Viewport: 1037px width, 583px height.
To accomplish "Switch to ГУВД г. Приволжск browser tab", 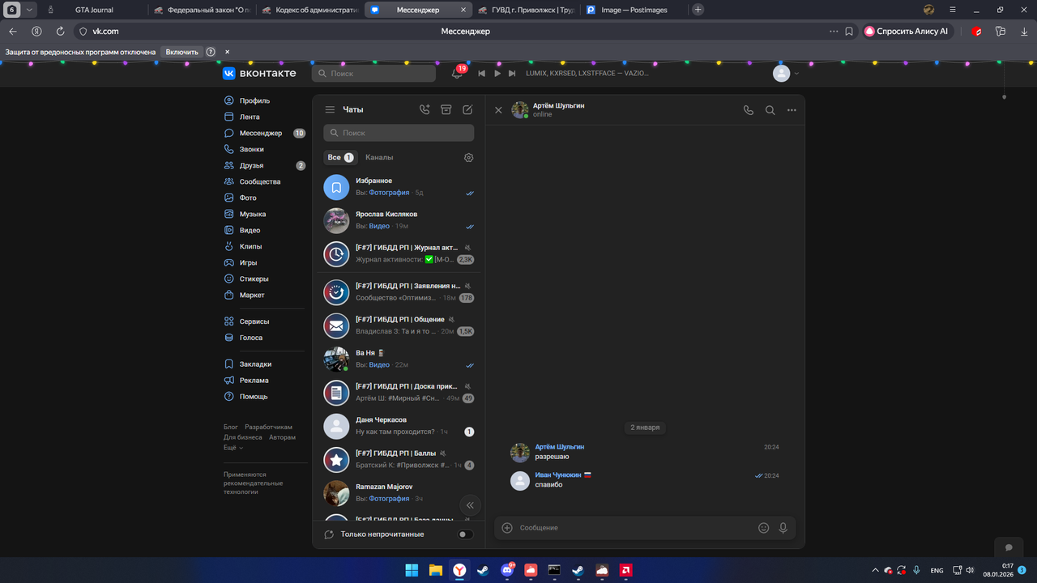I will click(525, 10).
